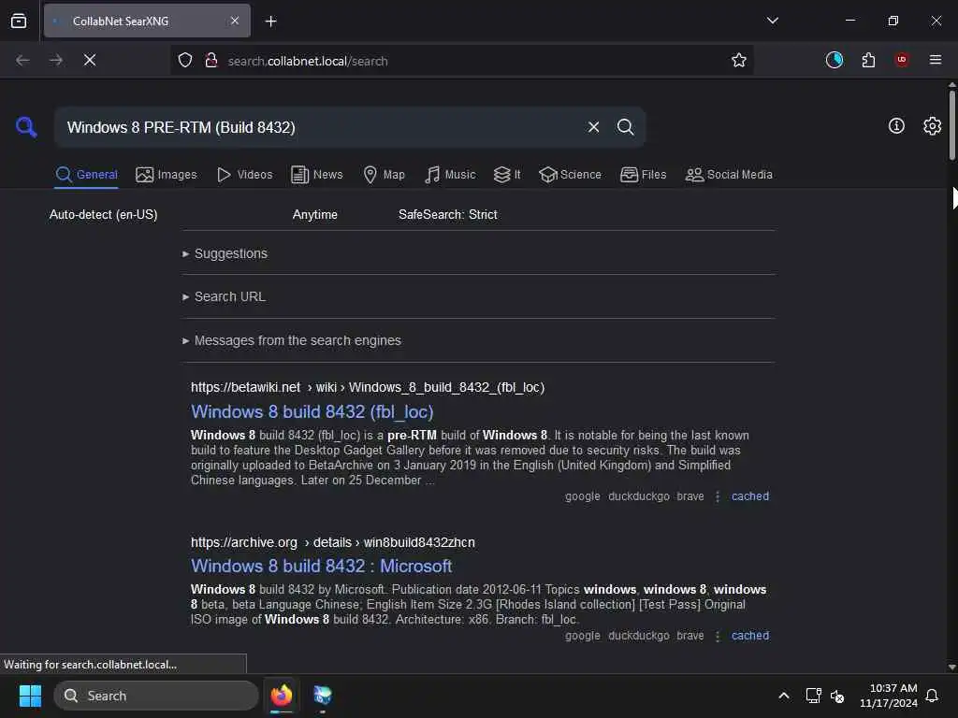
Task: Expand Messages from the search engines
Action: point(292,340)
